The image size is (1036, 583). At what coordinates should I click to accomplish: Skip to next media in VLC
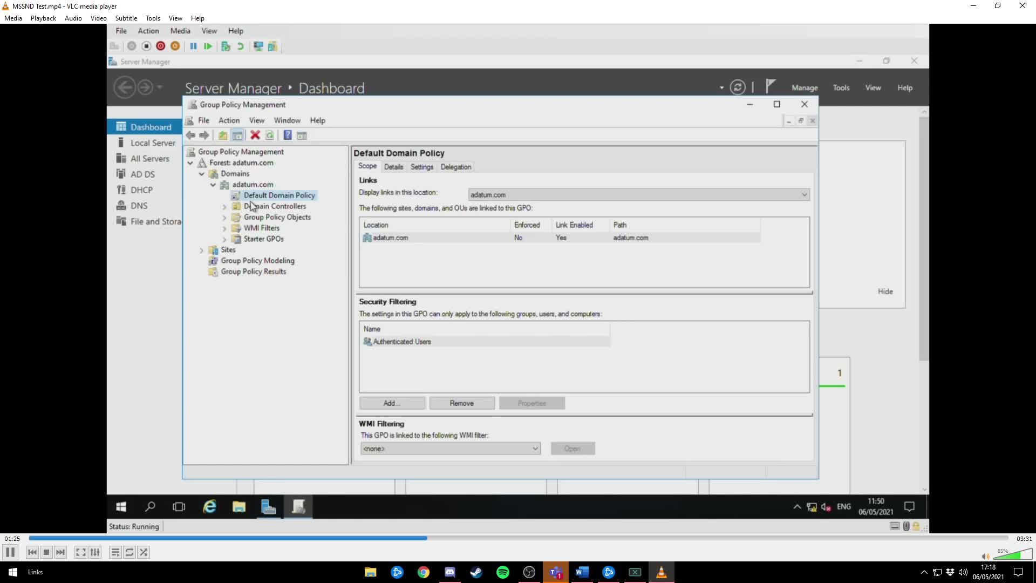(60, 552)
